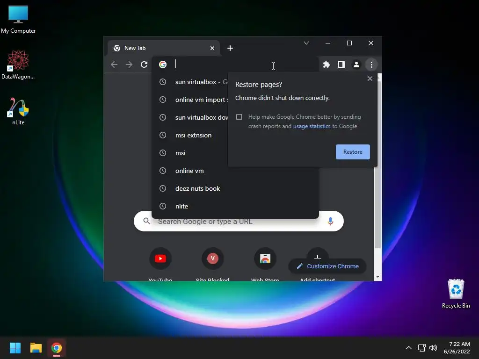Click the page scrollbar down arrow
The height and width of the screenshot is (359, 479).
tap(377, 277)
